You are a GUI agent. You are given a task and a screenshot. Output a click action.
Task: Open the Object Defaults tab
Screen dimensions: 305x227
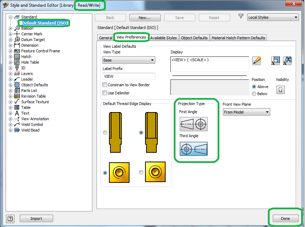pos(194,37)
